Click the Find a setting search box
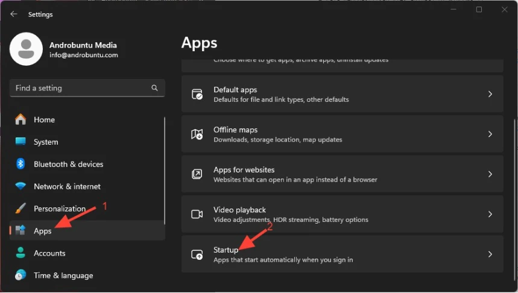518x293 pixels. click(x=87, y=88)
